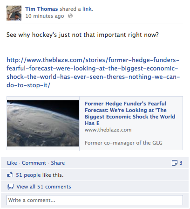Click the www.theblaze.com domain text

108,130
